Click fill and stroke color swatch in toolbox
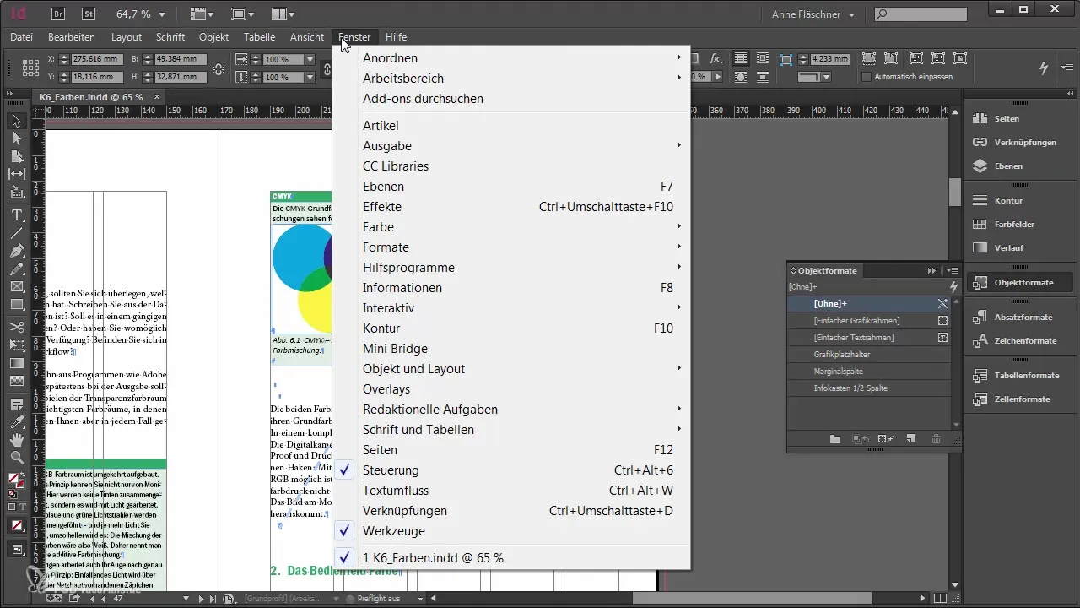This screenshot has height=608, width=1080. (15, 482)
